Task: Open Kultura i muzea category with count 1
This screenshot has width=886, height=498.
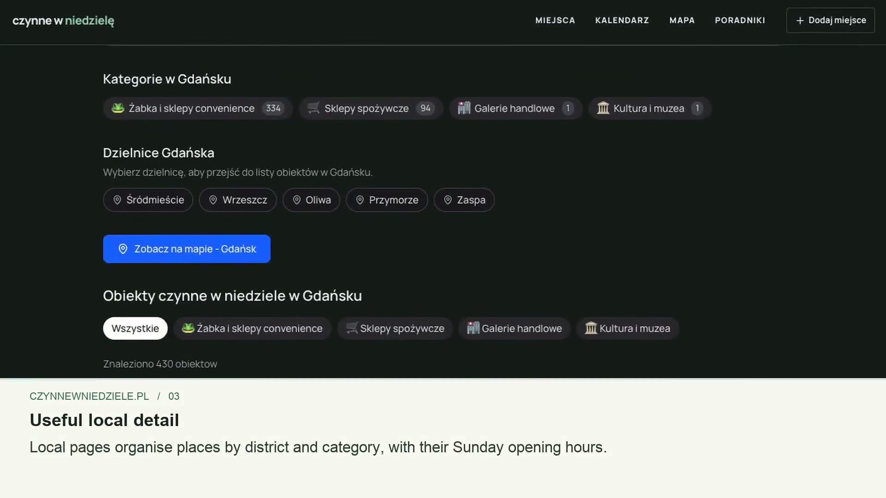Action: tap(650, 108)
